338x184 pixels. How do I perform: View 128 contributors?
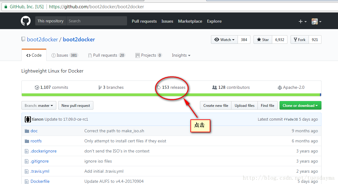click(x=231, y=87)
